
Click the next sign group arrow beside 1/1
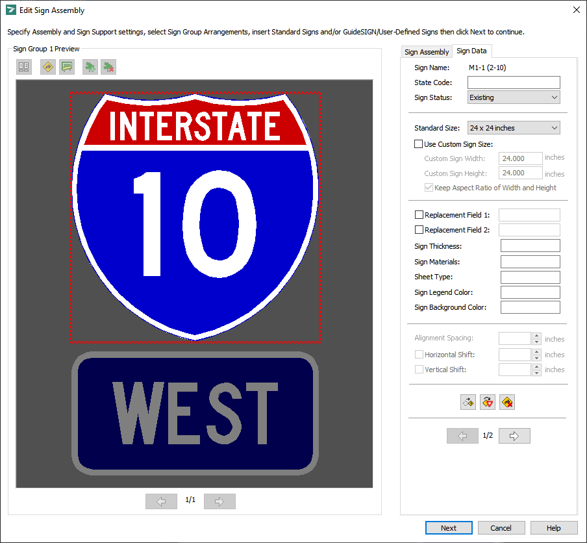(x=219, y=501)
